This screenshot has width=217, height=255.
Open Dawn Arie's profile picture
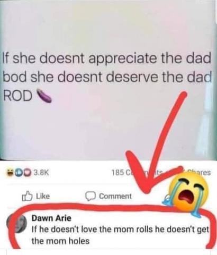pyautogui.click(x=17, y=224)
